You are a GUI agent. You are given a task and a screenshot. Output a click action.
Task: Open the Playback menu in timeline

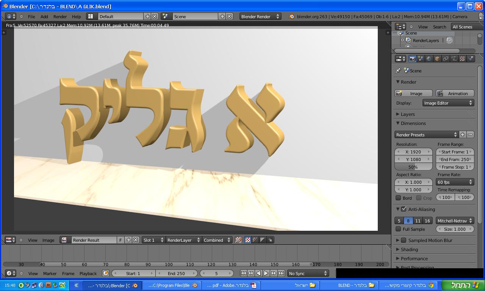pos(88,273)
